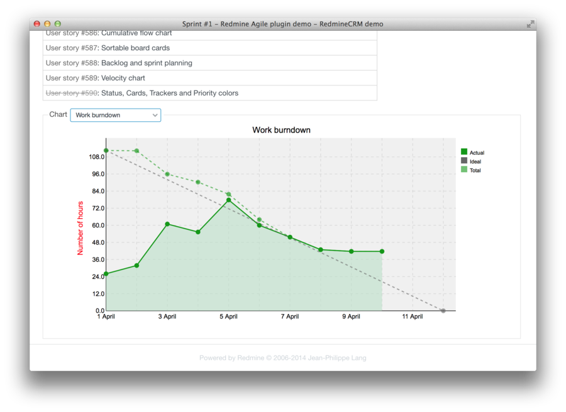
Task: Click the light green Total legend swatch
Action: [x=464, y=170]
